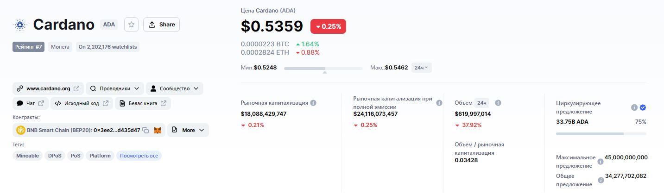The height and width of the screenshot is (195, 664).
Task: Click Посмотреть все tags link
Action: [139, 156]
